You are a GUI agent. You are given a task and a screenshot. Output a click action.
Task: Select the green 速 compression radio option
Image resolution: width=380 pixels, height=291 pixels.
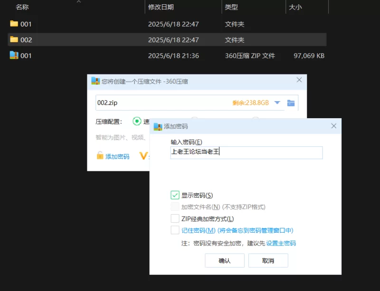click(x=137, y=122)
